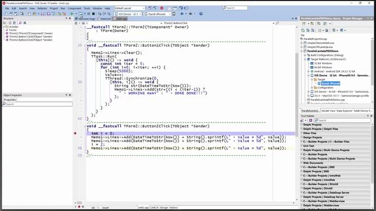Viewport: 376px width, 211px height.
Task: Expand the Build Configurations (Debug) node
Action: click(305, 55)
